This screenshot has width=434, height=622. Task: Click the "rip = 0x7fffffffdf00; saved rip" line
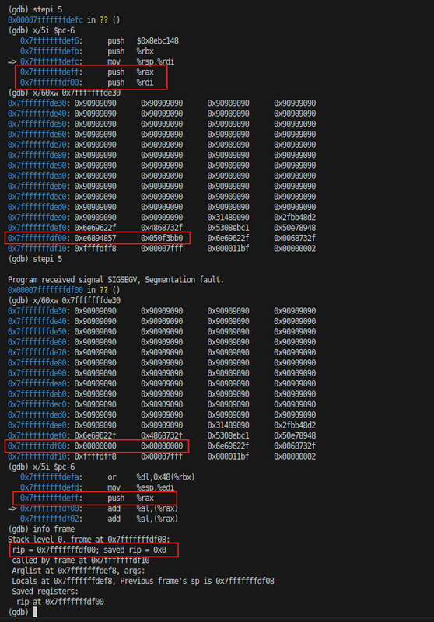(89, 550)
